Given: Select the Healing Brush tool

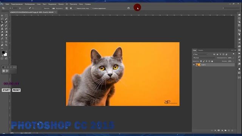Looking at the screenshot, I should coord(2,25).
